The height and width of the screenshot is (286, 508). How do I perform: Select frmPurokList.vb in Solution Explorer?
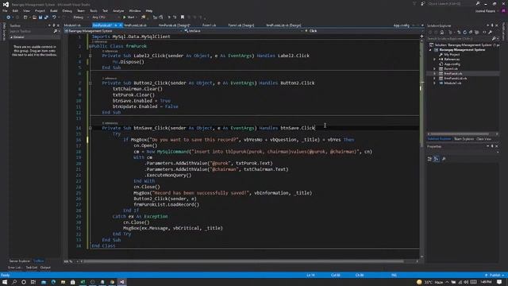[x=456, y=79]
